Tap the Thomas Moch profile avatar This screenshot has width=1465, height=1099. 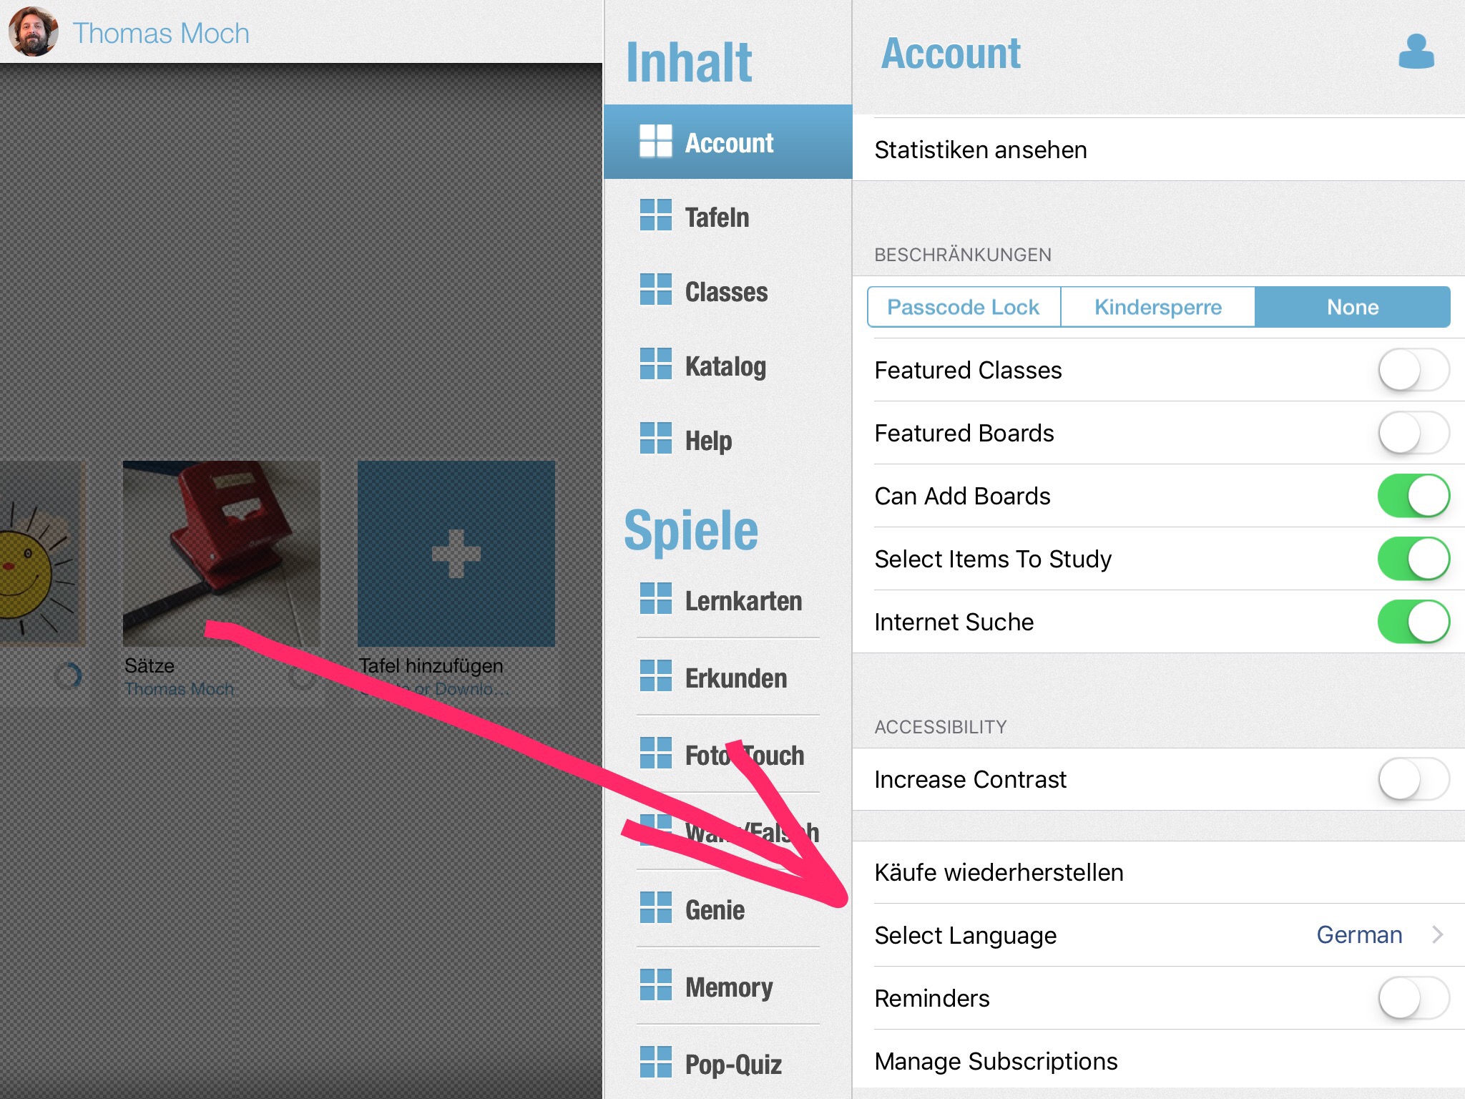33,31
